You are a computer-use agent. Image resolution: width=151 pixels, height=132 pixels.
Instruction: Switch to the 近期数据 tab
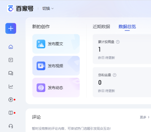point(101,27)
